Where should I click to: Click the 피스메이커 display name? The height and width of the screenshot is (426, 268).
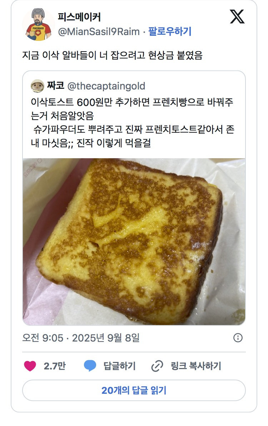[x=79, y=17]
